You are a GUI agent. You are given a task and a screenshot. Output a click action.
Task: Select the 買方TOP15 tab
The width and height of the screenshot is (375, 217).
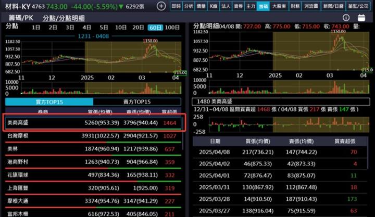[x=48, y=101]
